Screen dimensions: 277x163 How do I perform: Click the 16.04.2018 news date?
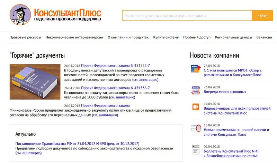coord(212,125)
